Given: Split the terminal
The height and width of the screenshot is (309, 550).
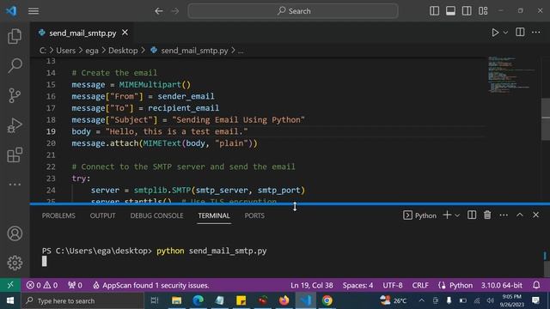Looking at the screenshot, I should 472,215.
